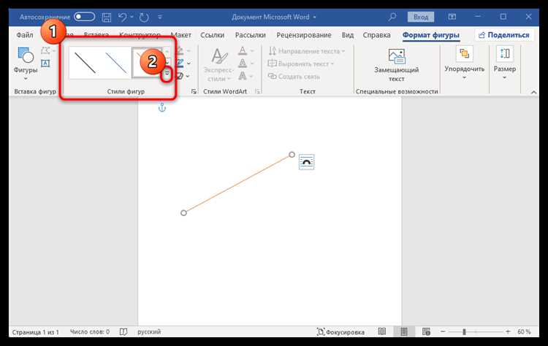Redo the last action
This screenshot has width=548, height=346.
click(144, 17)
